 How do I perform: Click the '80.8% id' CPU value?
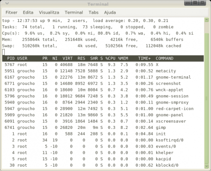click(109, 33)
